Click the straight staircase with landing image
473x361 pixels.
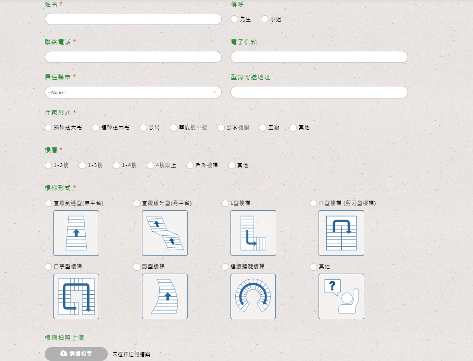pyautogui.click(x=165, y=233)
